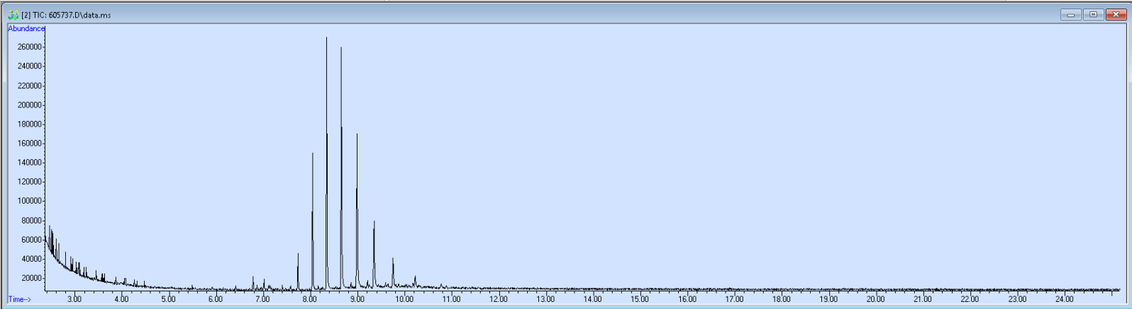
Task: Close the TIC data.ms window
Action: pyautogui.click(x=1116, y=14)
